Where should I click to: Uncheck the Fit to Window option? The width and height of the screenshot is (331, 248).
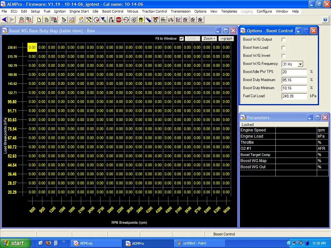click(x=182, y=38)
